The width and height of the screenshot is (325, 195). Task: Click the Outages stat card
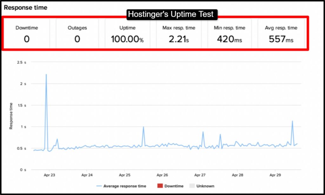77,33
